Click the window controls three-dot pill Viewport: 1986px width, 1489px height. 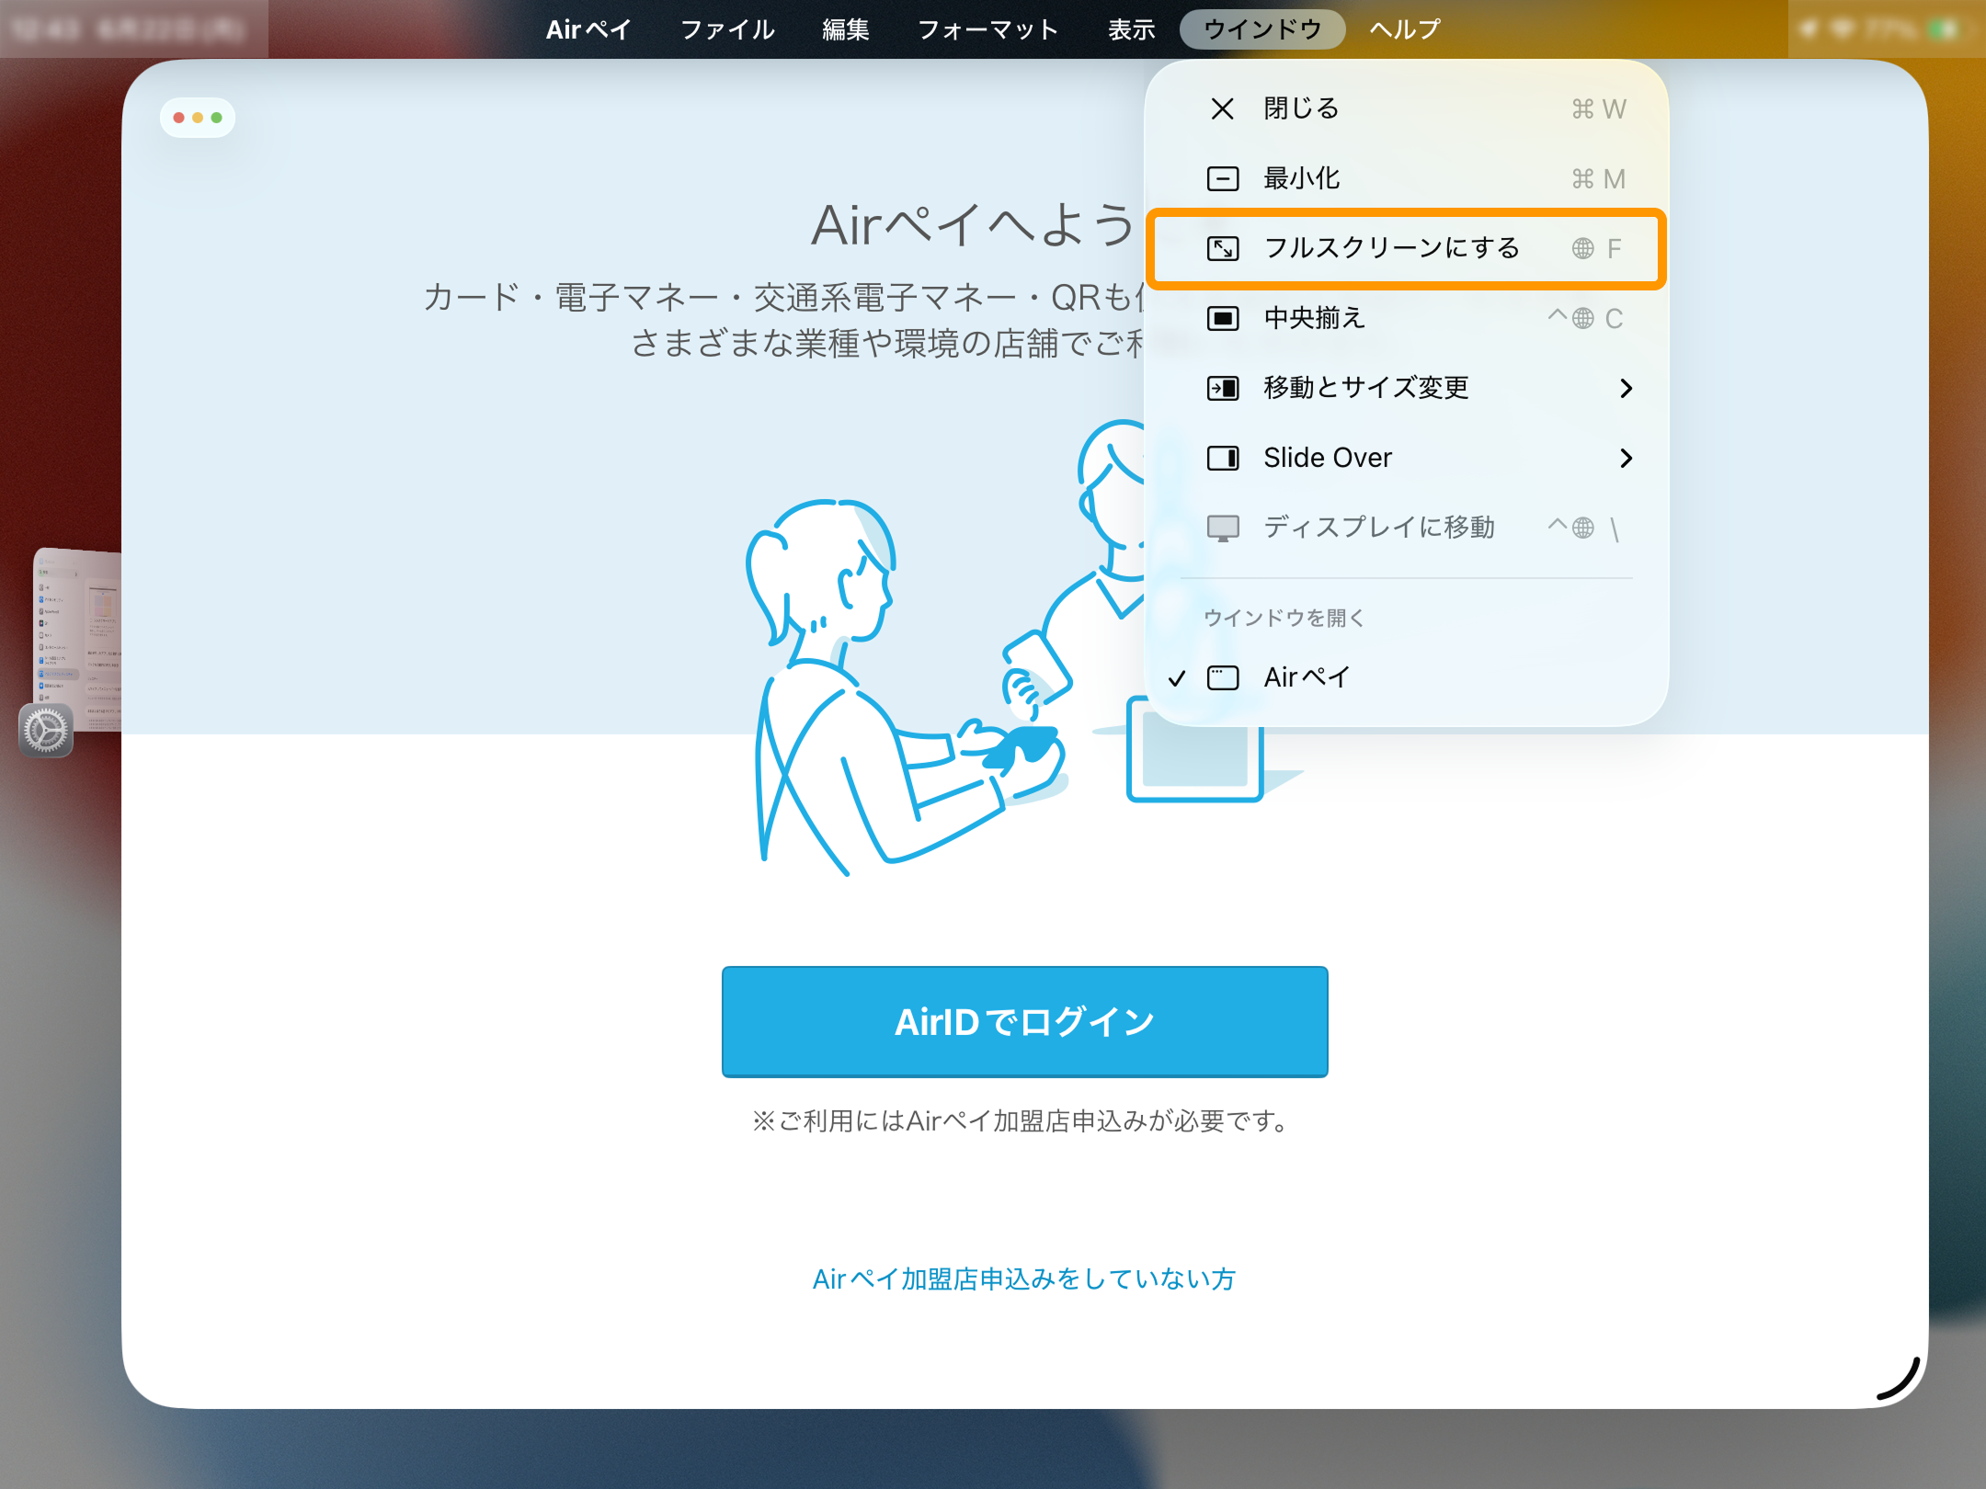(198, 118)
